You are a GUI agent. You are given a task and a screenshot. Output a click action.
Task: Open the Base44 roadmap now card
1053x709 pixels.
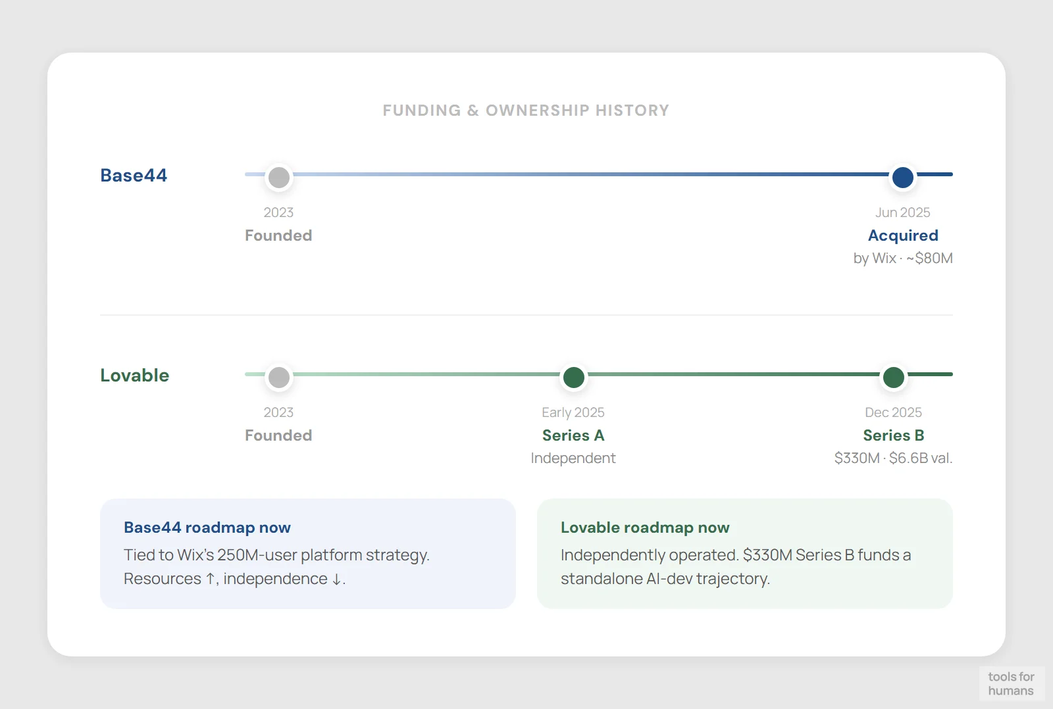[x=307, y=554]
